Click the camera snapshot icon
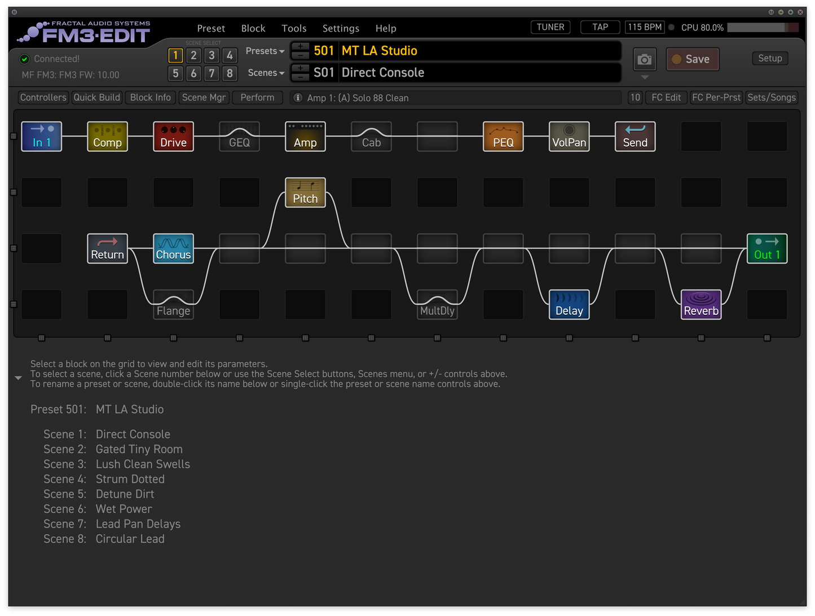This screenshot has width=815, height=616. (645, 59)
